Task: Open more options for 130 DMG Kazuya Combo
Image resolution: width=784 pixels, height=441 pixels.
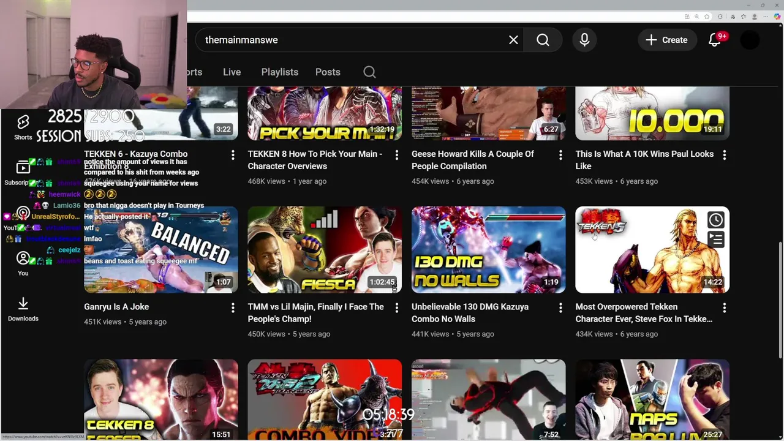Action: [560, 308]
